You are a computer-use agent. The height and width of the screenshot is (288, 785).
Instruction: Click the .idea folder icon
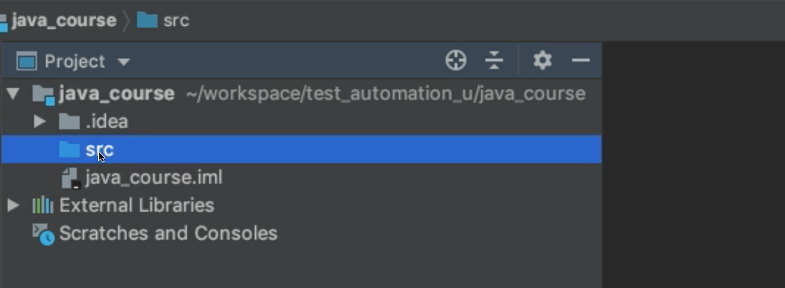coord(69,122)
